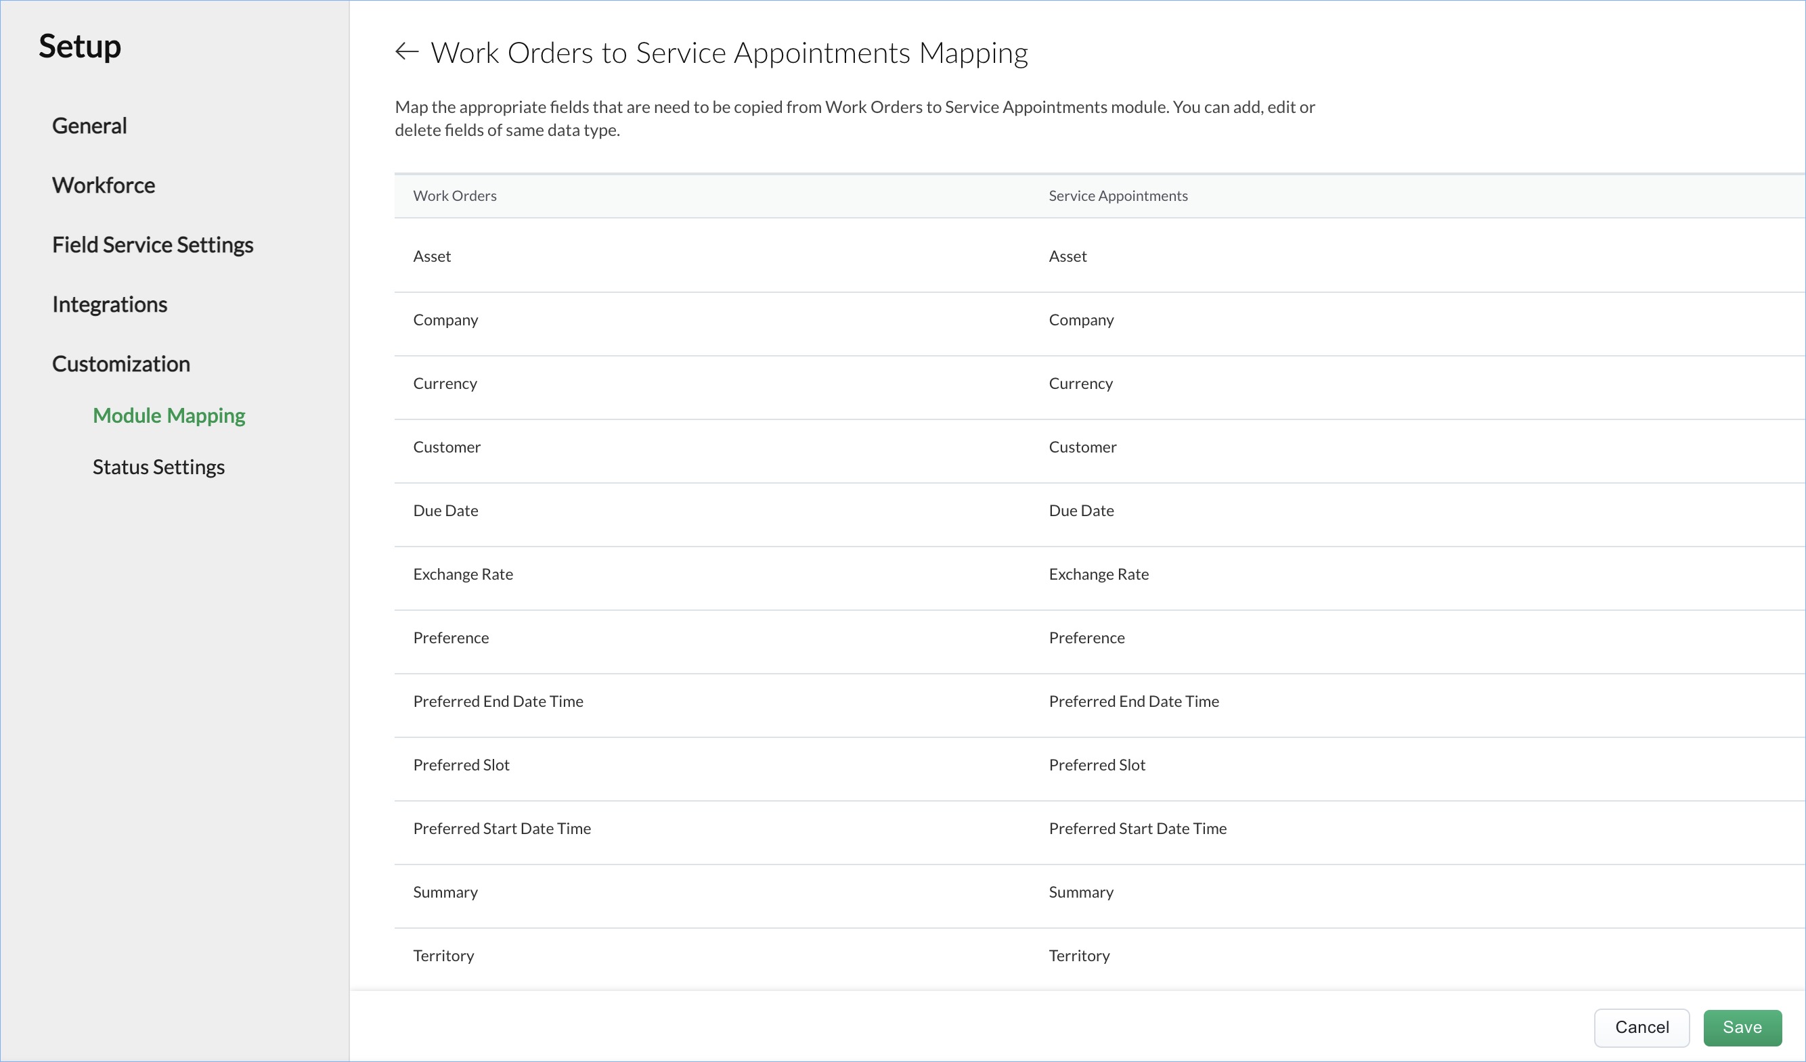Click Customer row in Work Orders column
The image size is (1806, 1062).
coord(447,448)
